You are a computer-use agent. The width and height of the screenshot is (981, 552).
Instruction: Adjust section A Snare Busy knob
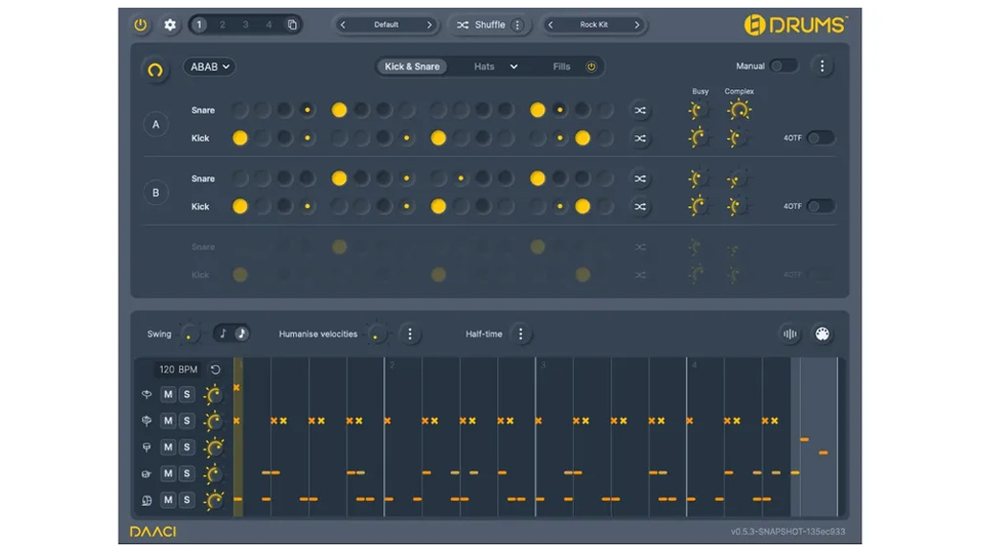697,110
